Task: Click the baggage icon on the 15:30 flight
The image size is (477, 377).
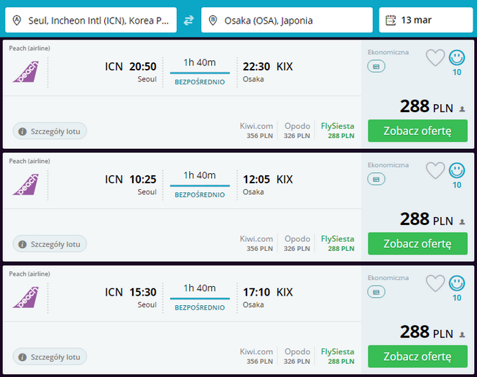Action: tap(376, 293)
